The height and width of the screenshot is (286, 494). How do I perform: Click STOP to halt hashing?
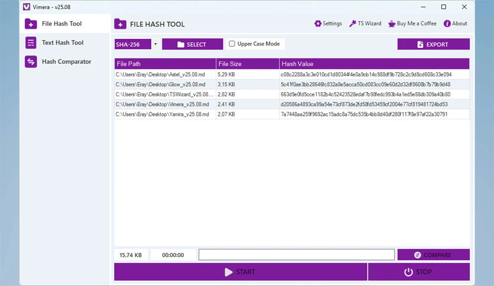tap(419, 272)
